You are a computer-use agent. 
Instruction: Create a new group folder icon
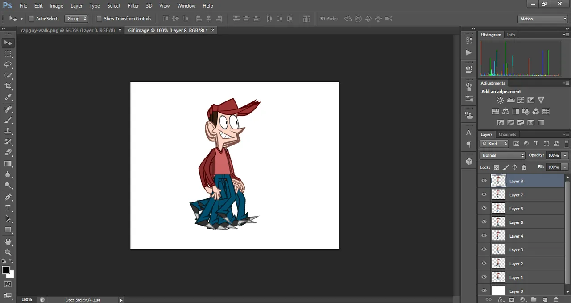pos(534,300)
